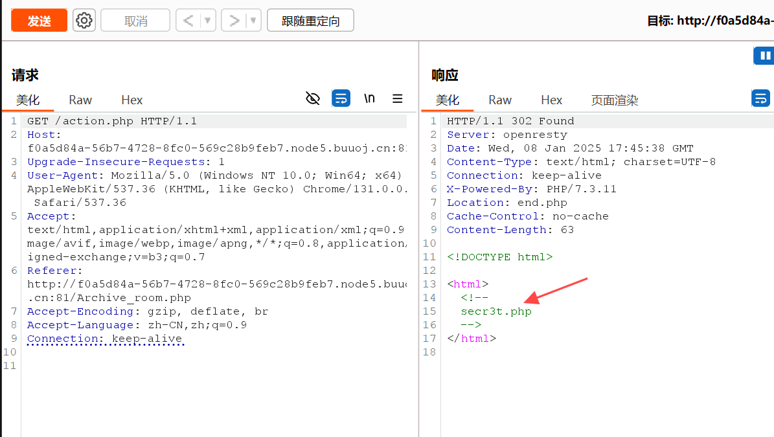The height and width of the screenshot is (437, 774).
Task: Toggle the crossed-out eye icon in request panel
Action: tap(313, 98)
